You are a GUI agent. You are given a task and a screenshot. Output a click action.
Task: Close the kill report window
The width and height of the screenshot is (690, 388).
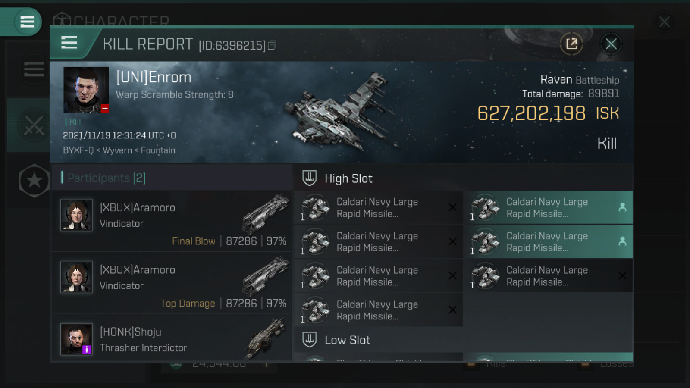611,44
